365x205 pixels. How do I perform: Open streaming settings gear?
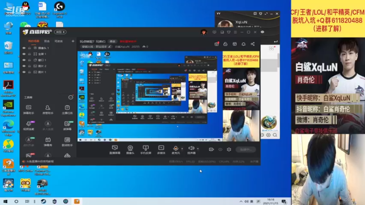click(229, 149)
